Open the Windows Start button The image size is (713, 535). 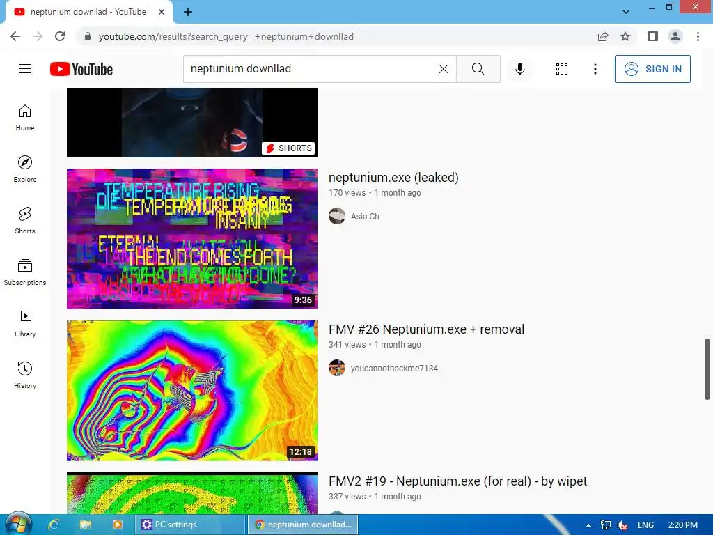(x=18, y=525)
